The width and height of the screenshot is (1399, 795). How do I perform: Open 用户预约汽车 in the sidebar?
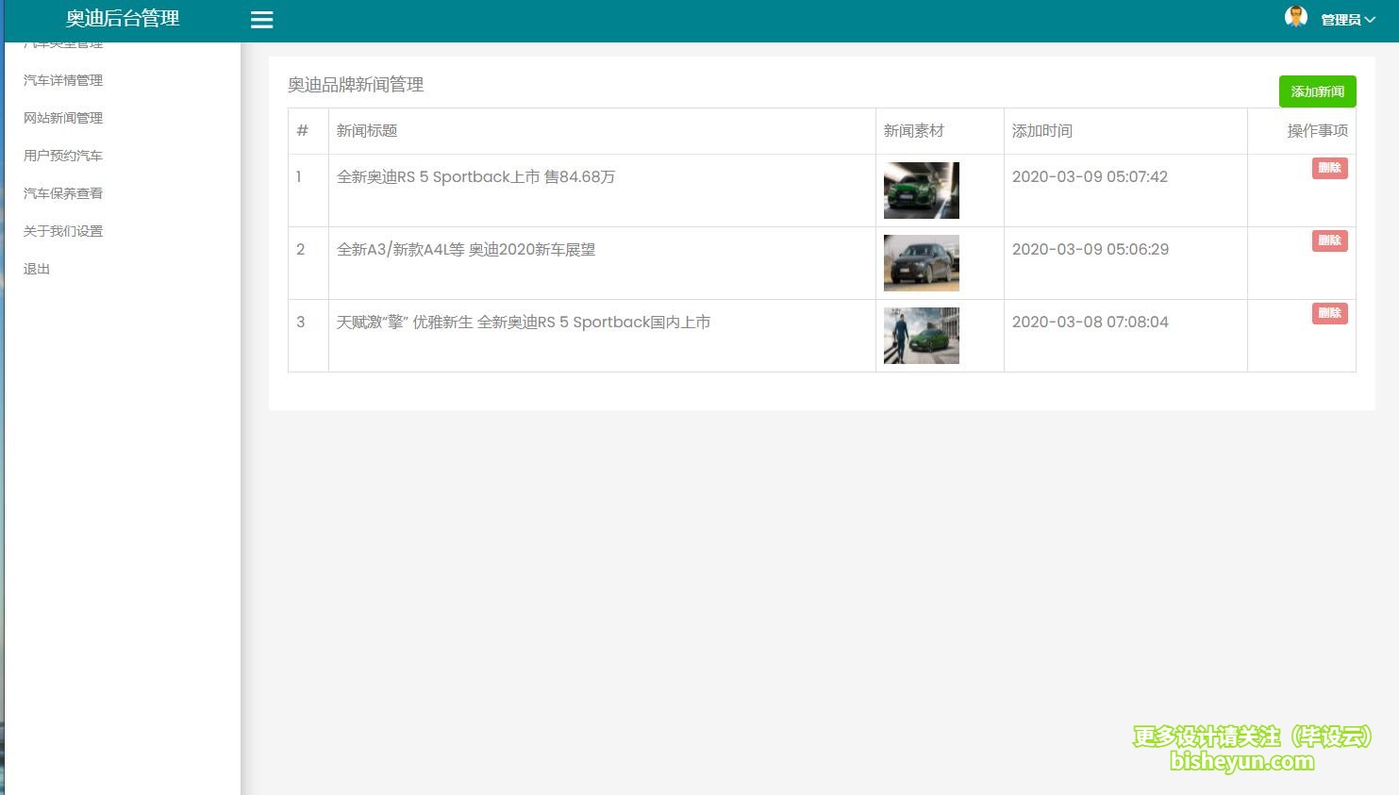pos(63,156)
